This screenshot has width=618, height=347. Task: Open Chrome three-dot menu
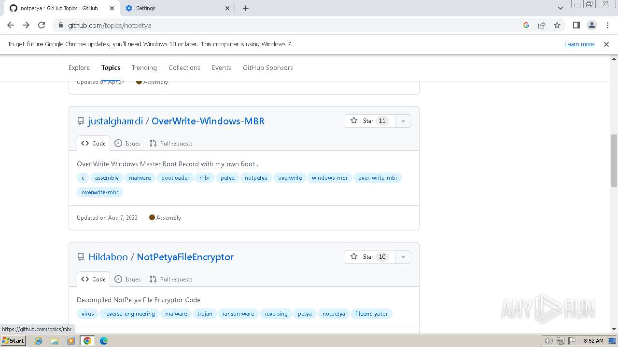pos(607,25)
